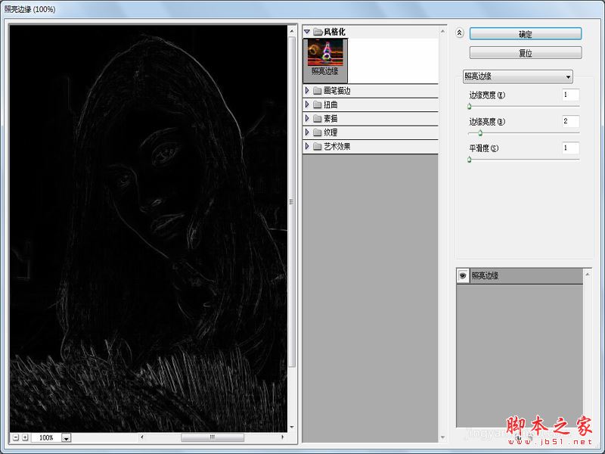Click the 素描 category folder icon
The image size is (605, 454).
click(317, 118)
